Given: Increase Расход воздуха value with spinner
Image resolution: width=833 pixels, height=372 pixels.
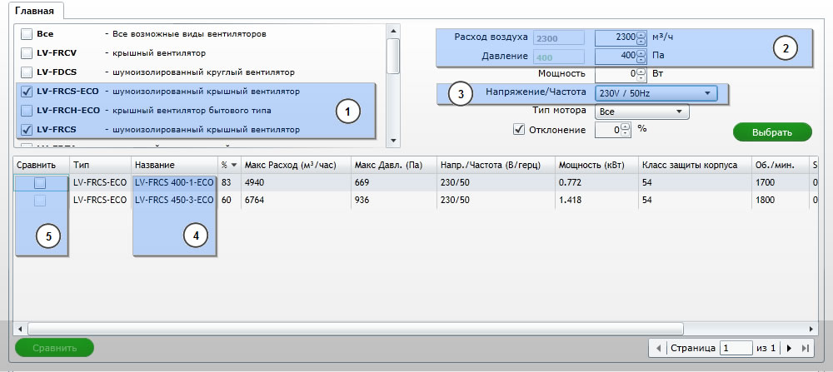Looking at the screenshot, I should tap(641, 34).
